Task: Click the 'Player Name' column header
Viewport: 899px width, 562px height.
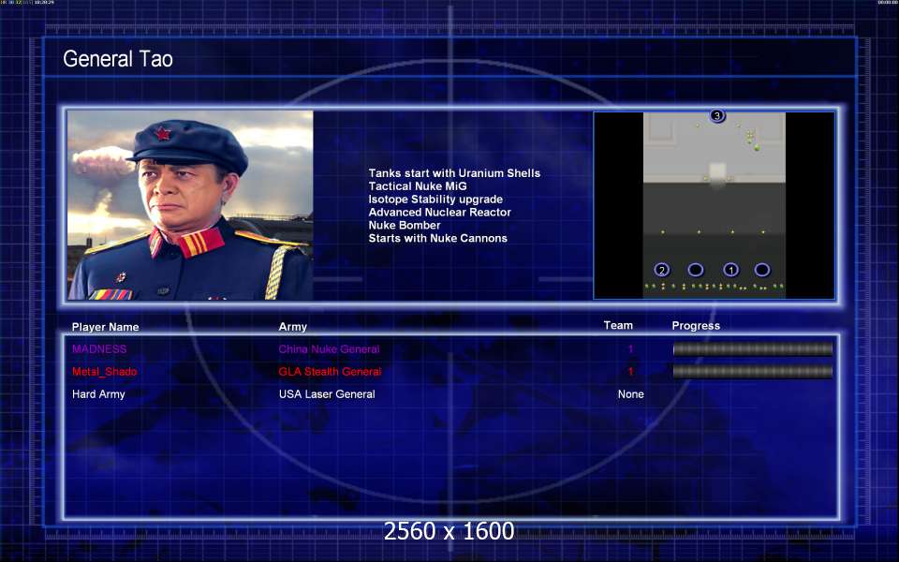Action: tap(106, 327)
